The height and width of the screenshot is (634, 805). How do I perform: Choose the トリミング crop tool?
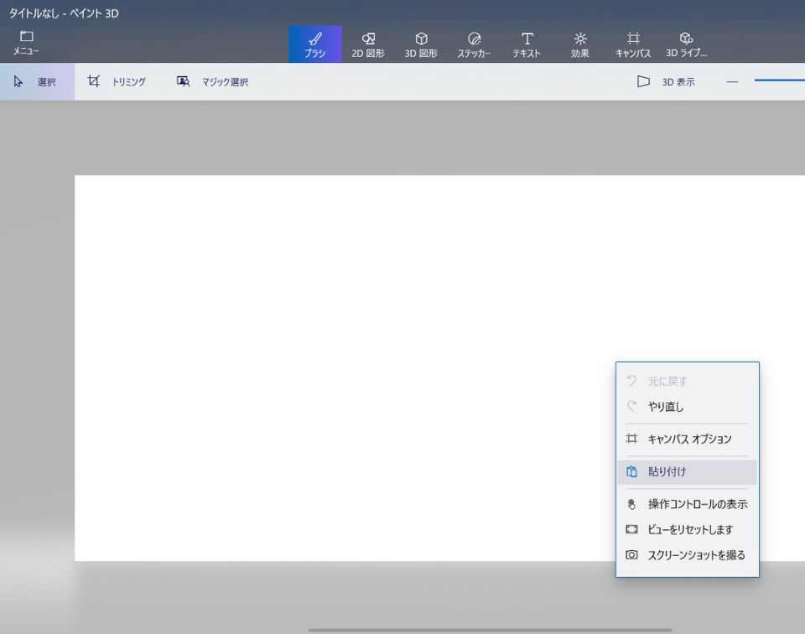[117, 81]
